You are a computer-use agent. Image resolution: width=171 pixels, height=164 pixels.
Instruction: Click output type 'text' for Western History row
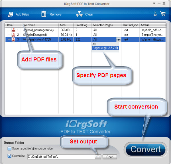126,39
